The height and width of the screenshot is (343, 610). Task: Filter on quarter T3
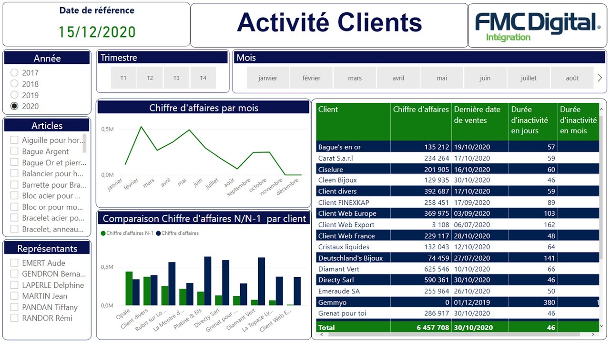[x=176, y=78]
